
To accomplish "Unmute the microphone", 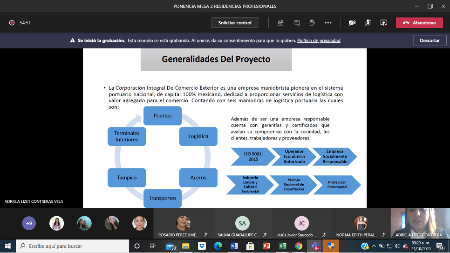I will (x=368, y=23).
